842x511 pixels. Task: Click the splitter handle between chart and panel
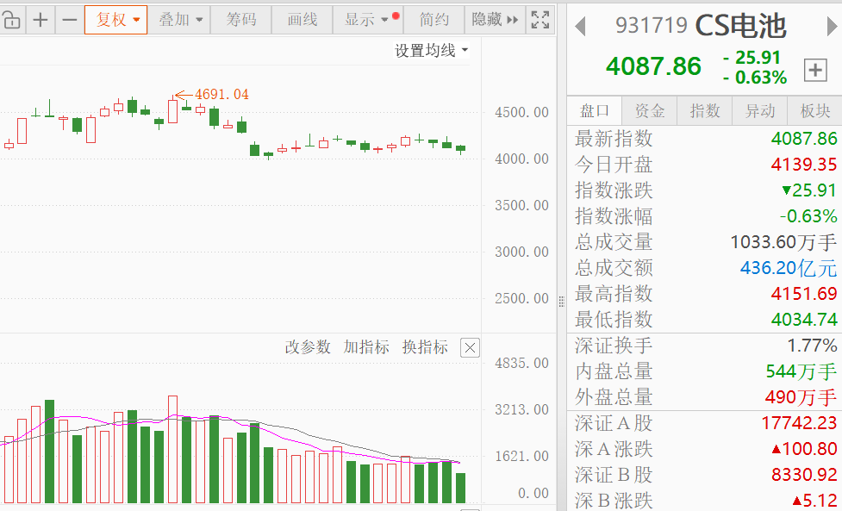562,302
